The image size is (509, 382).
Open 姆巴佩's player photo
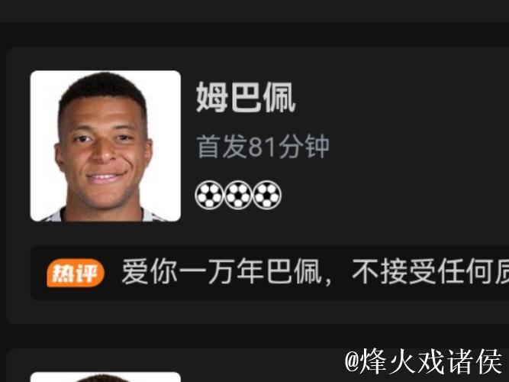click(105, 146)
